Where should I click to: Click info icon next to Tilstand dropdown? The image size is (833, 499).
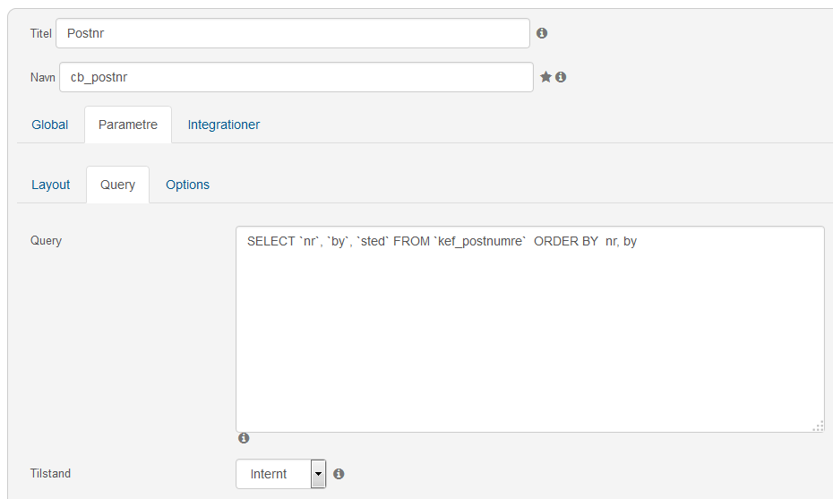coord(339,474)
